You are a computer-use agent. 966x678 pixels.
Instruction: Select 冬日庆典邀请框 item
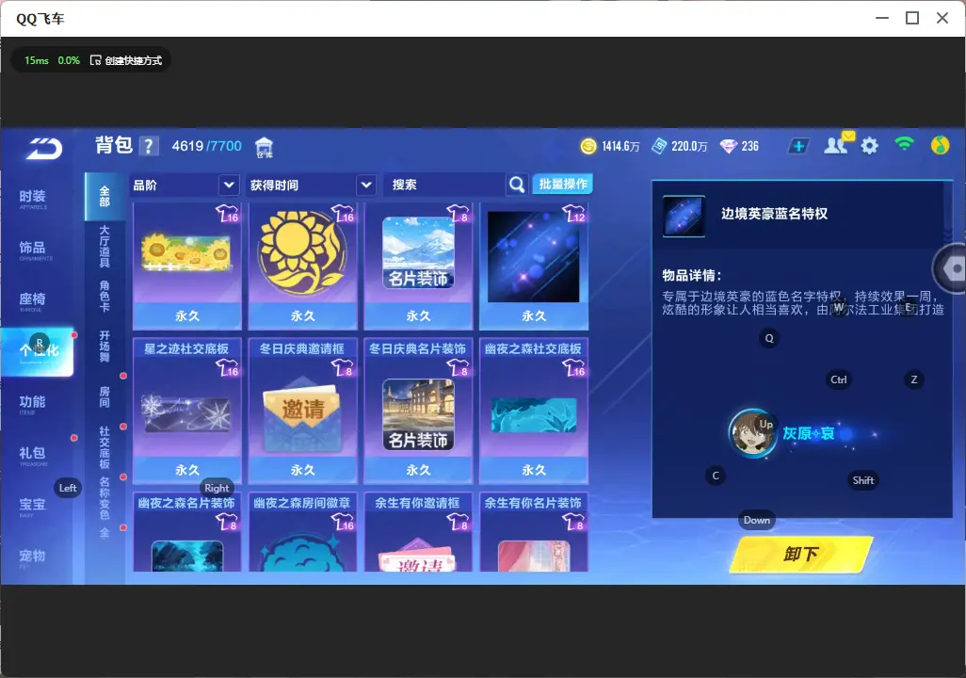click(x=302, y=411)
